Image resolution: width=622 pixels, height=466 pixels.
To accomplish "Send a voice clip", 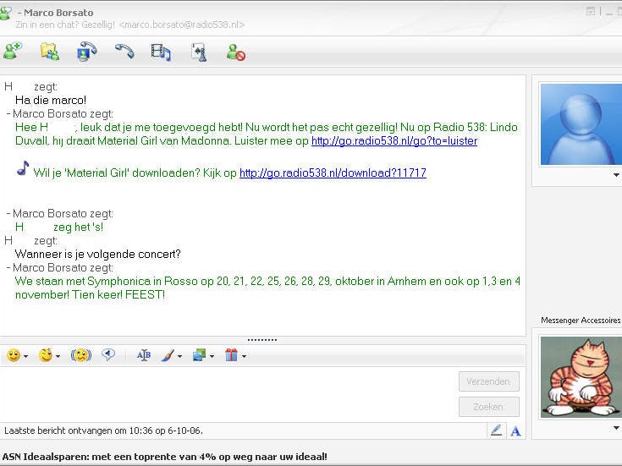I will [108, 354].
